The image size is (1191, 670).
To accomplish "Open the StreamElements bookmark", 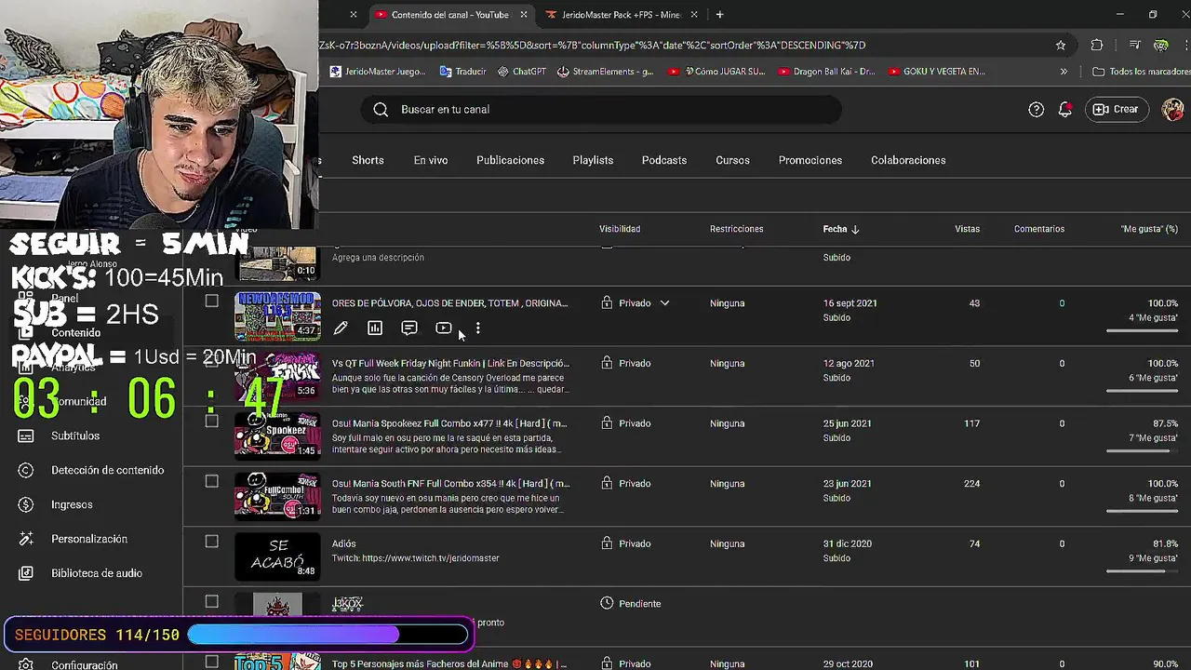I will pos(605,72).
